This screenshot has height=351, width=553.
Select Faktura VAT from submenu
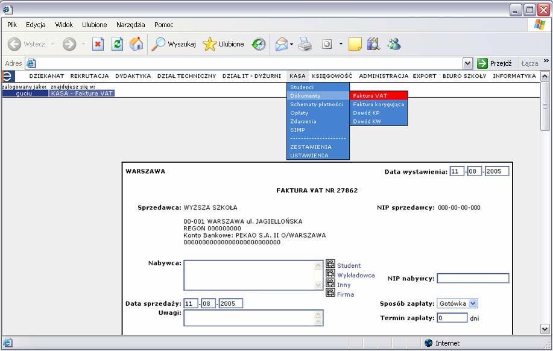379,96
